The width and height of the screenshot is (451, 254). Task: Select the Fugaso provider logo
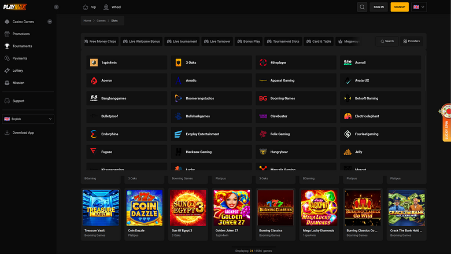(94, 152)
